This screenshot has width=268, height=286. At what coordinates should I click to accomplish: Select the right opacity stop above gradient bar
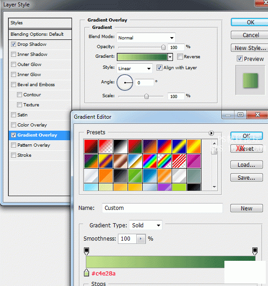pyautogui.click(x=255, y=251)
